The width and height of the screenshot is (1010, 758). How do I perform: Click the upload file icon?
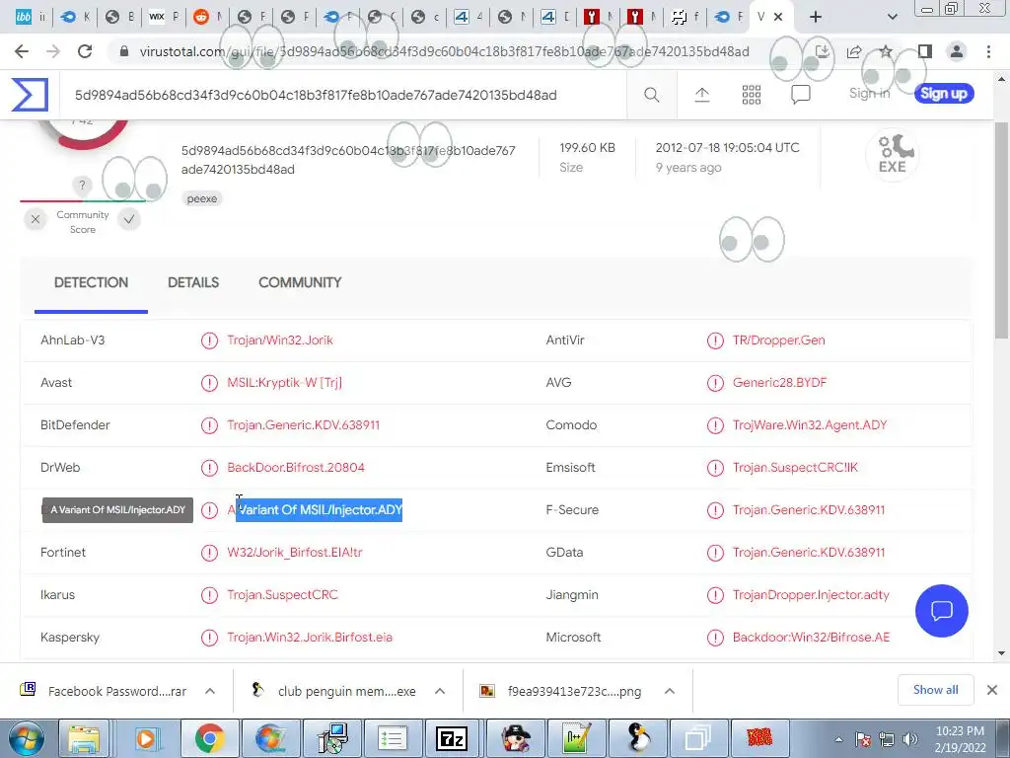coord(702,95)
